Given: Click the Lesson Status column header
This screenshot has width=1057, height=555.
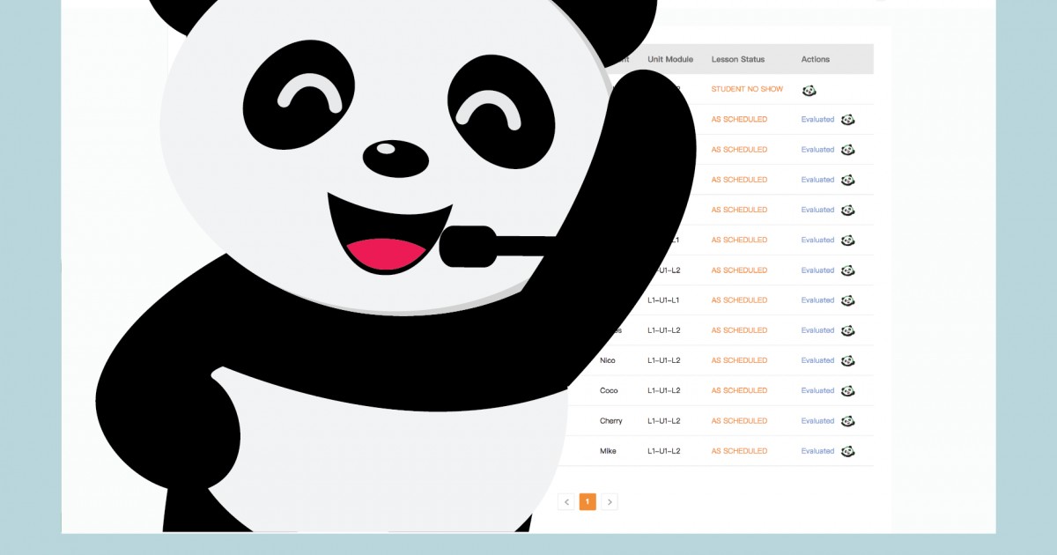Looking at the screenshot, I should [x=738, y=59].
